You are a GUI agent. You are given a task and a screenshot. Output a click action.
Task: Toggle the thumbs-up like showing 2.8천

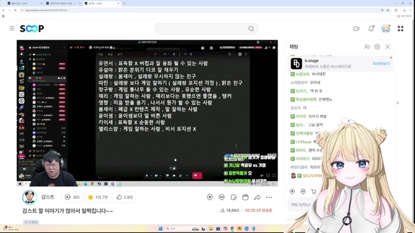(x=124, y=197)
